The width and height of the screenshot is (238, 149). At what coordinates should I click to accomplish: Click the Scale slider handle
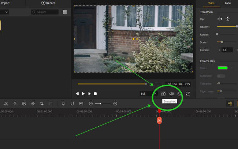pos(222,42)
